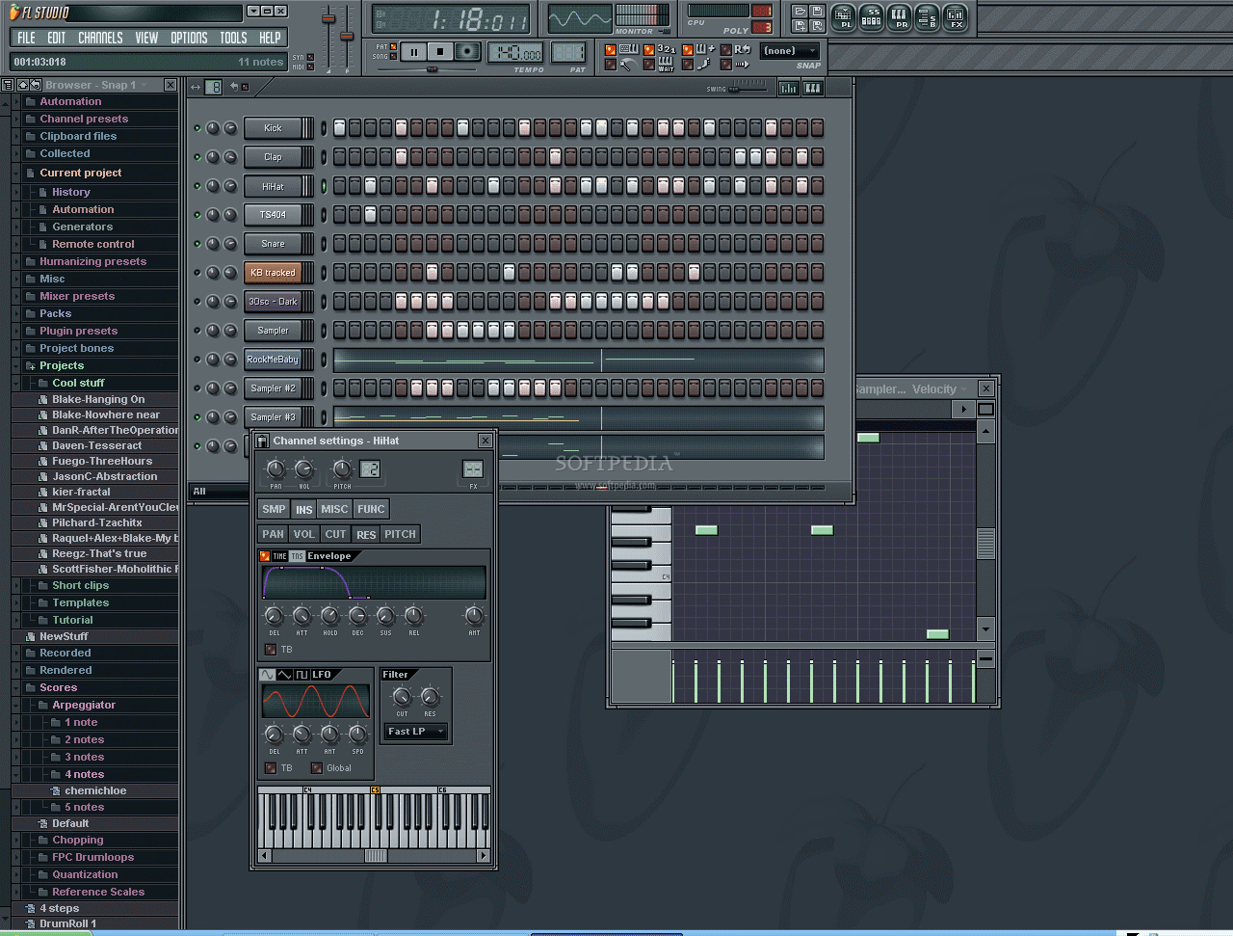This screenshot has height=936, width=1233.
Task: Switch to the INS tab in Channel settings
Action: [304, 508]
